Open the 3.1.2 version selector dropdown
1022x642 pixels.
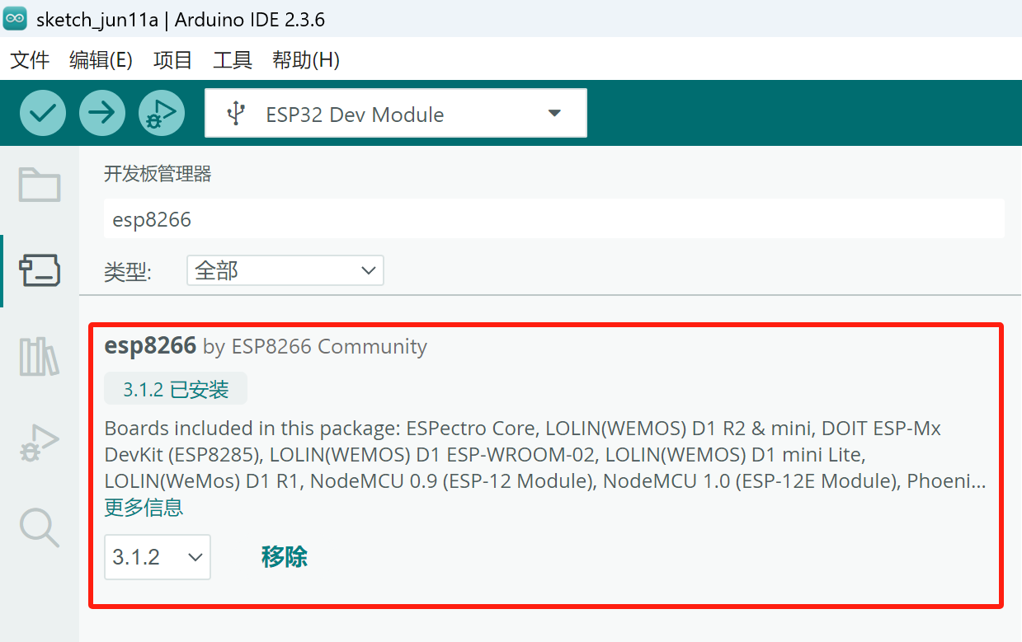pyautogui.click(x=158, y=557)
